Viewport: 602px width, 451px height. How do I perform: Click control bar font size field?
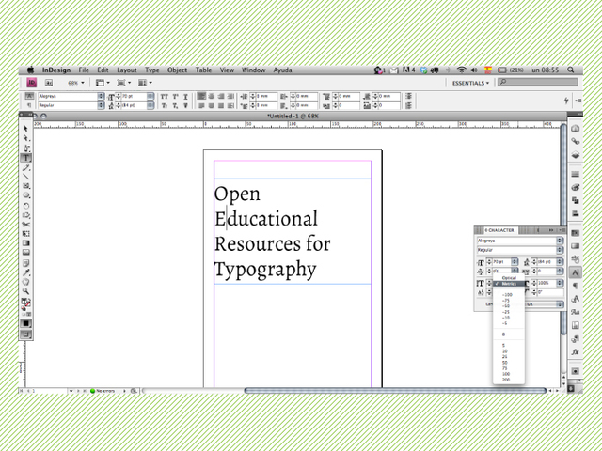[x=134, y=96]
